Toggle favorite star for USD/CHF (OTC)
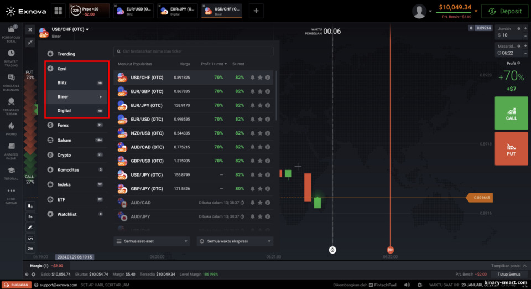531x289 pixels. (x=260, y=78)
